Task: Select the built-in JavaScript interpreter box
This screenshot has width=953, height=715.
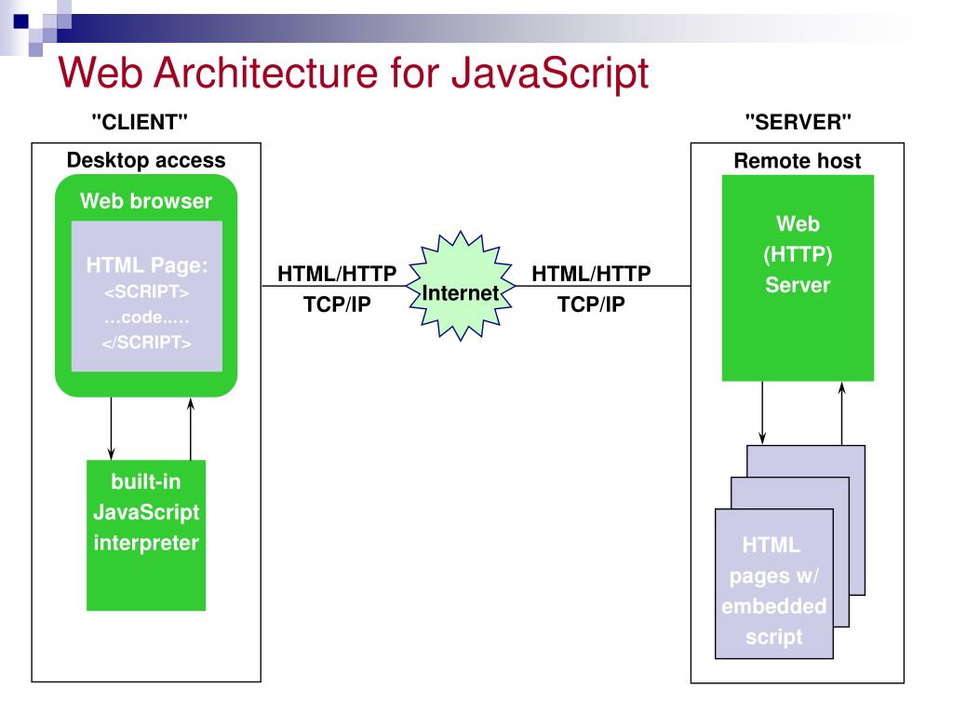Action: click(x=146, y=535)
